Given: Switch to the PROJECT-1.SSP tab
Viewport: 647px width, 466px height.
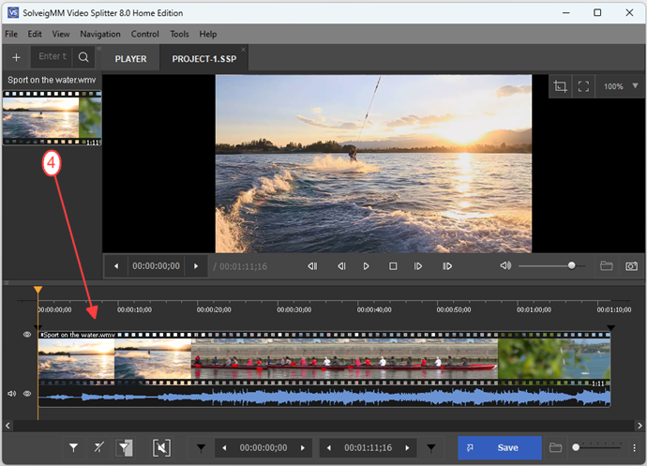Looking at the screenshot, I should point(203,59).
